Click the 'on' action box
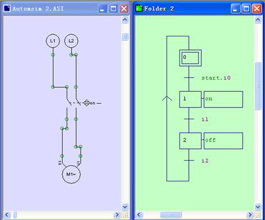Viewport: 265px width, 220px height. click(x=224, y=99)
